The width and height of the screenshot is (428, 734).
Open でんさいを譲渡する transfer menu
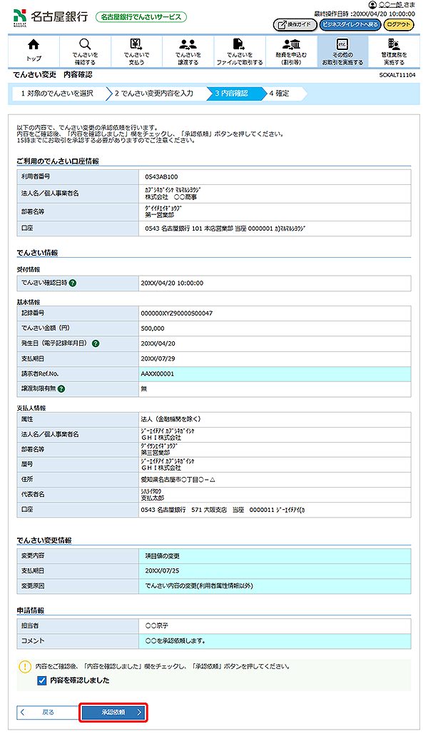[188, 51]
